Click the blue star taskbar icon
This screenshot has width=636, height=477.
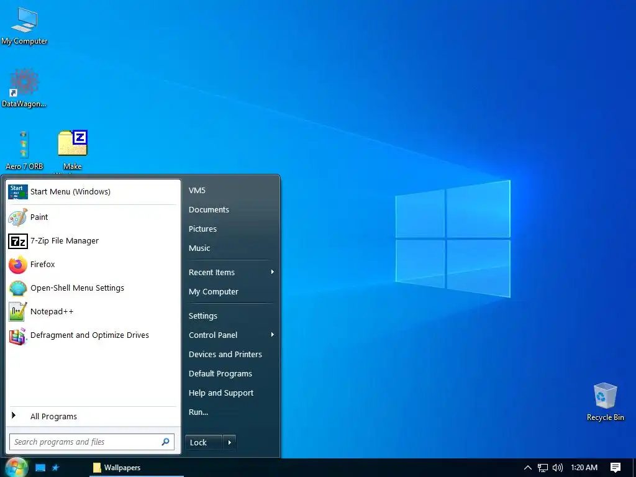pos(55,468)
